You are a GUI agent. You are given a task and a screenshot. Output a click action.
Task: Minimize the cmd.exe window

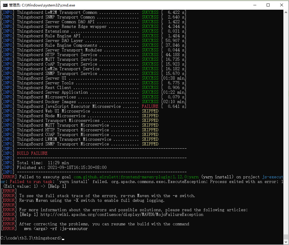pyautogui.click(x=255, y=5)
